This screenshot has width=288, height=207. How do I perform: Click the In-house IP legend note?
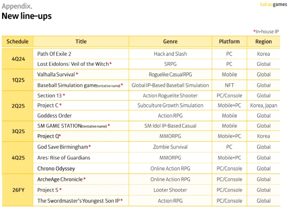(266, 32)
